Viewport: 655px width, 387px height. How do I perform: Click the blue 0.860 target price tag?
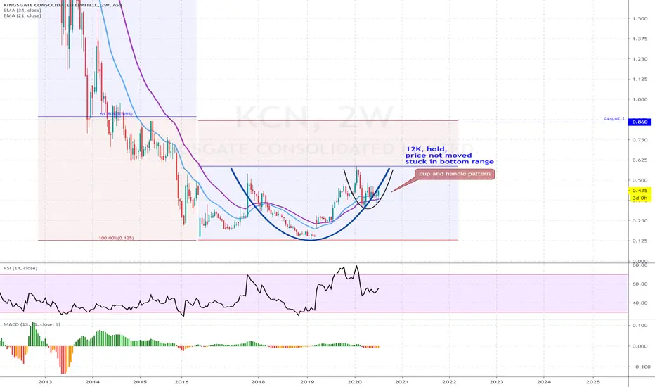(640, 122)
